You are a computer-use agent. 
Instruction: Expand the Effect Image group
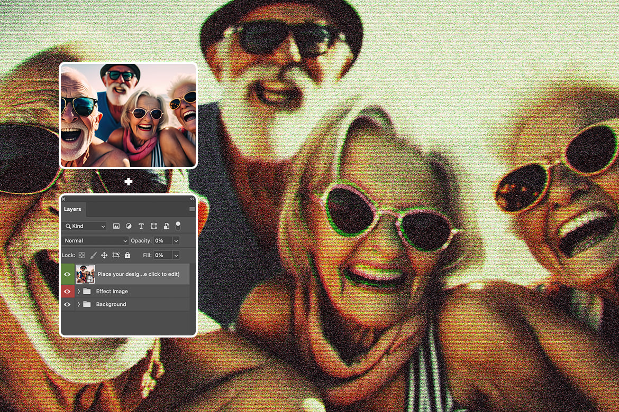[78, 292]
